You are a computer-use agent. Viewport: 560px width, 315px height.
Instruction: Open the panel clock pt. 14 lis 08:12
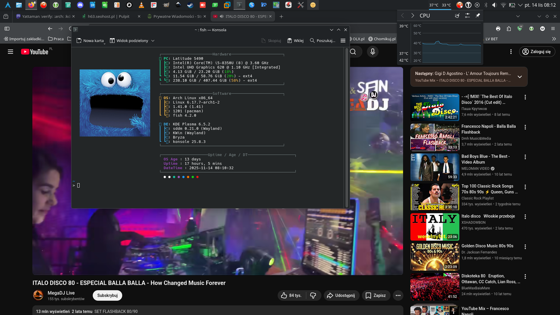pos(540,5)
